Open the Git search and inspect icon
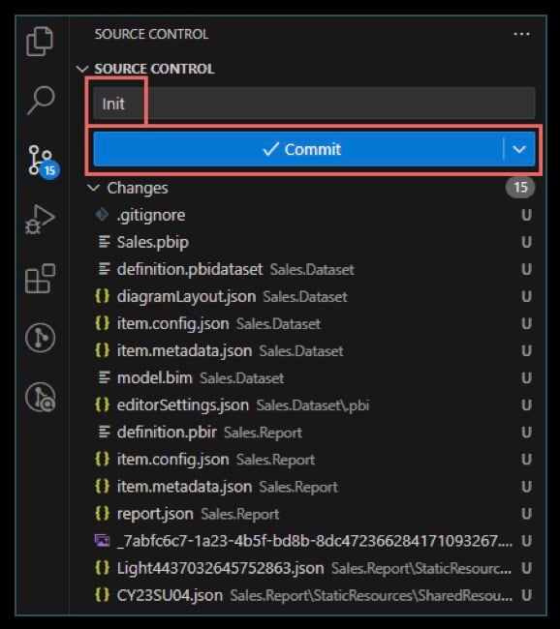The width and height of the screenshot is (560, 629). [x=40, y=397]
